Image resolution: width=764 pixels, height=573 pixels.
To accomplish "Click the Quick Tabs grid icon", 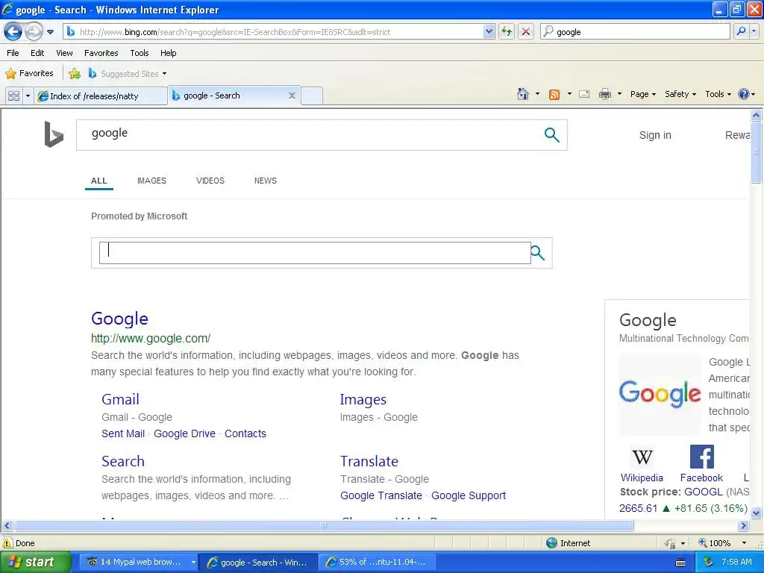I will [x=13, y=95].
